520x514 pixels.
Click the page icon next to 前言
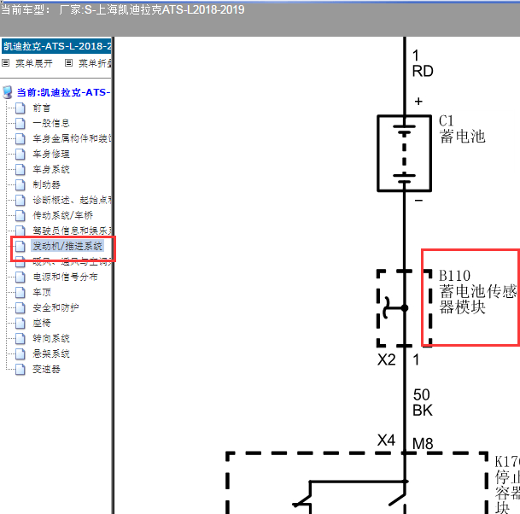pyautogui.click(x=20, y=108)
